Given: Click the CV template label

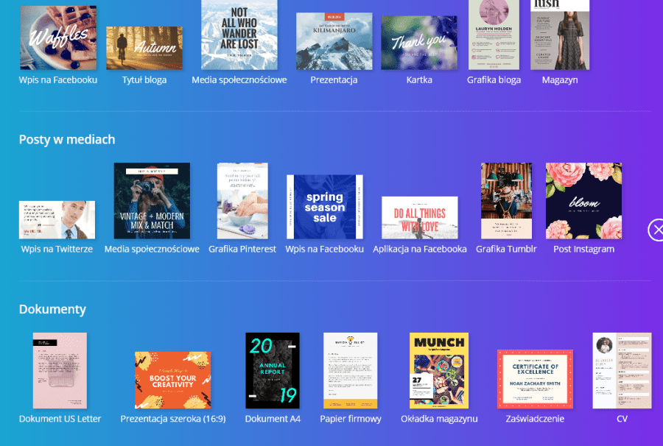Looking at the screenshot, I should 622,419.
